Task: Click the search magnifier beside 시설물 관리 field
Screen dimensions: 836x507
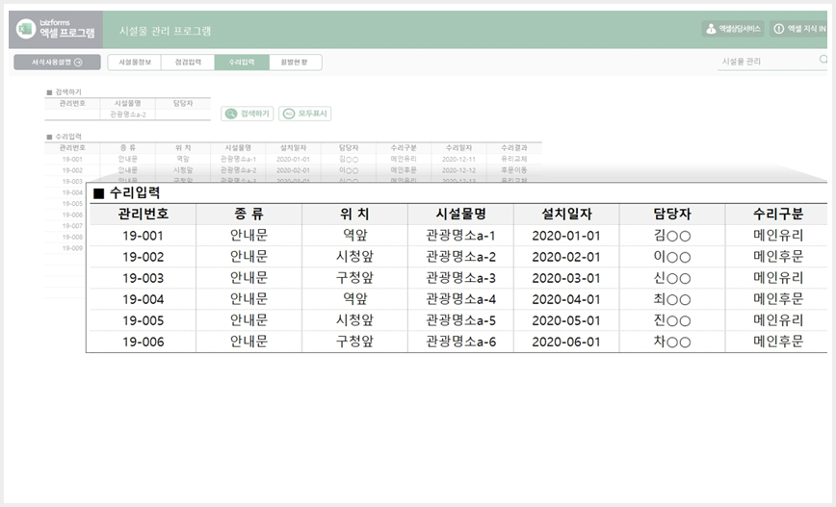Action: coord(823,61)
